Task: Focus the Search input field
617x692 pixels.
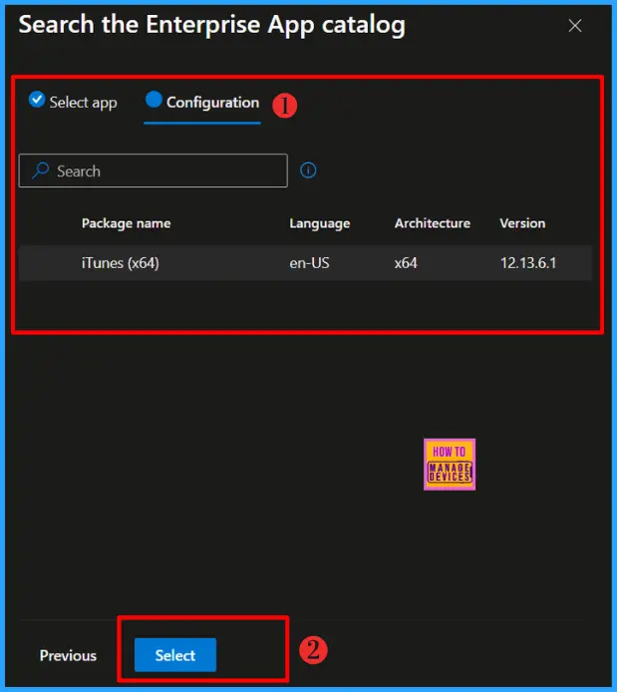Action: (x=154, y=171)
